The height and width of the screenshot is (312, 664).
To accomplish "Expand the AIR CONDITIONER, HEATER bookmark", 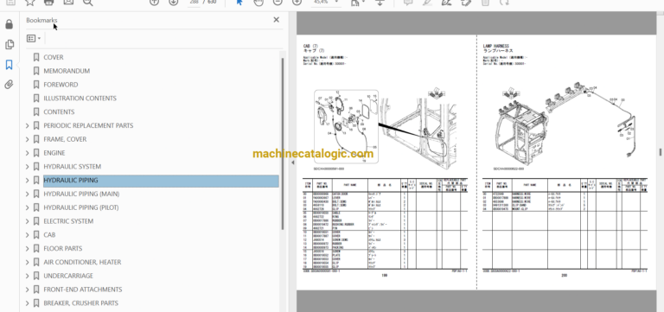I will pyautogui.click(x=28, y=262).
